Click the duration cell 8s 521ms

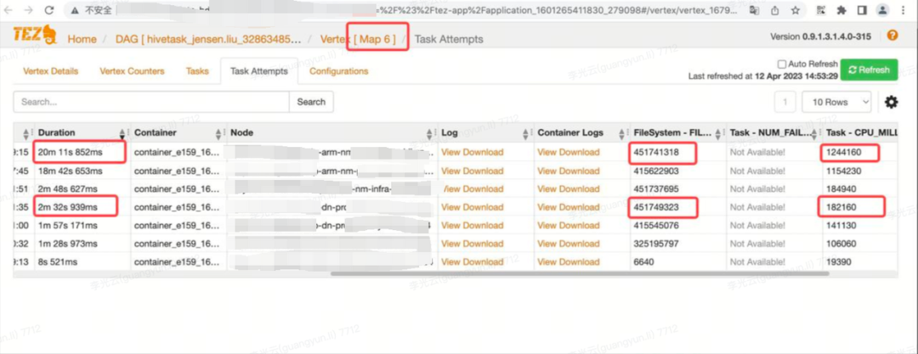coord(58,261)
